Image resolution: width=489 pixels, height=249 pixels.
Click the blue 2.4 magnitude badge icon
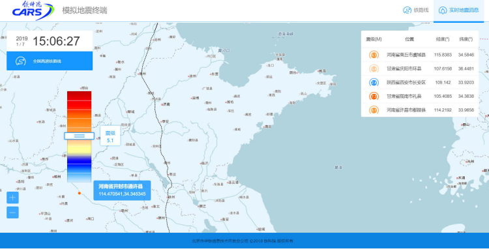click(x=374, y=83)
